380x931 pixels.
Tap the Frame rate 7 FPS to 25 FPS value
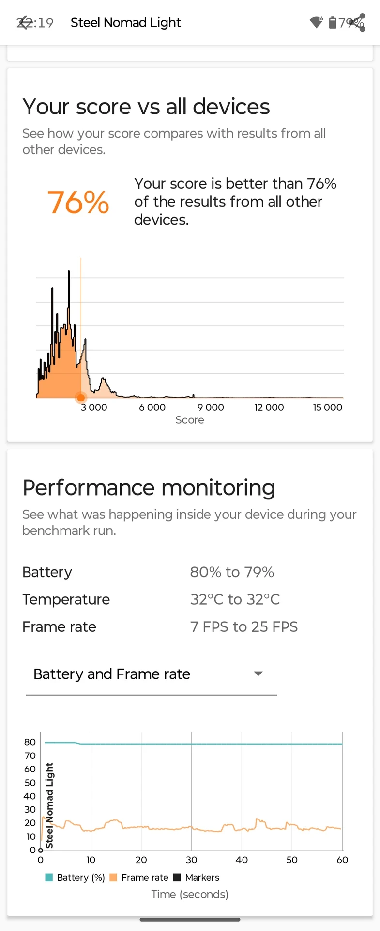244,627
